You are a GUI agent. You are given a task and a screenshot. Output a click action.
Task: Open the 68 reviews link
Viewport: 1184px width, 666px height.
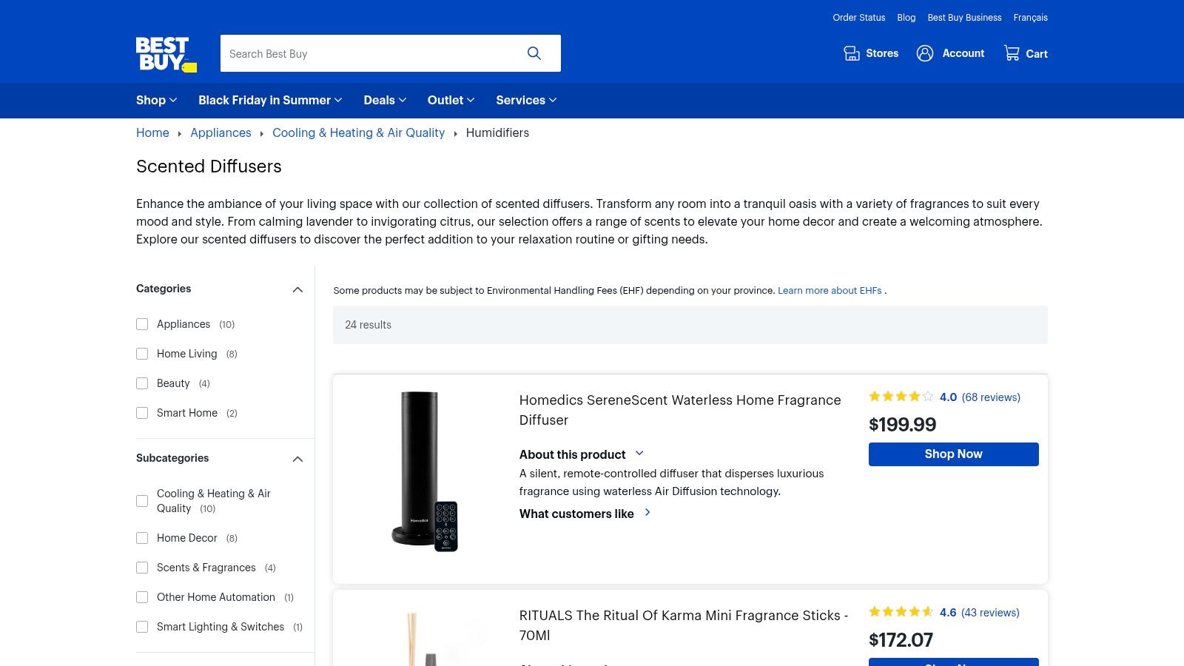[991, 397]
